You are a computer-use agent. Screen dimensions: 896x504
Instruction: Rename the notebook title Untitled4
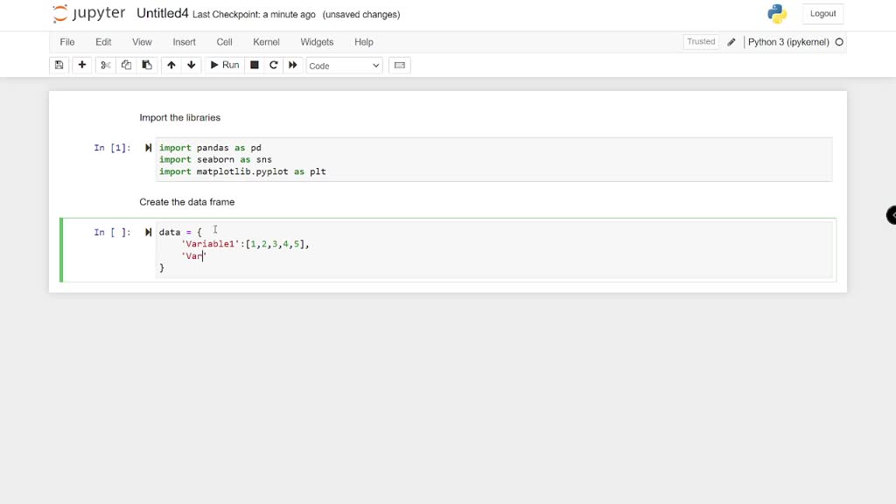click(x=162, y=14)
